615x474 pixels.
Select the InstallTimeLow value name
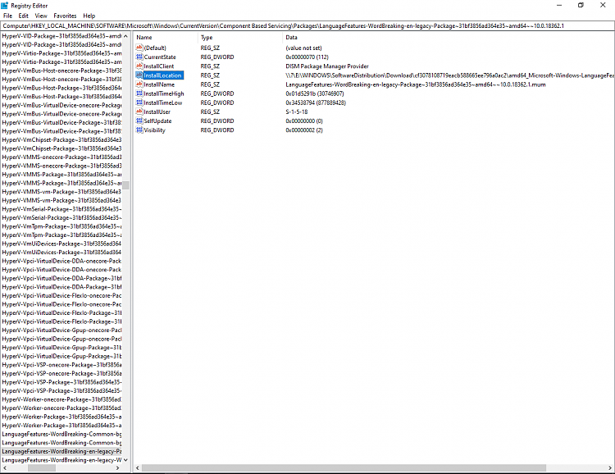163,103
